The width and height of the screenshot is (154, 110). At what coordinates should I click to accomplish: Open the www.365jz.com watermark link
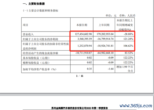[x=136, y=106]
